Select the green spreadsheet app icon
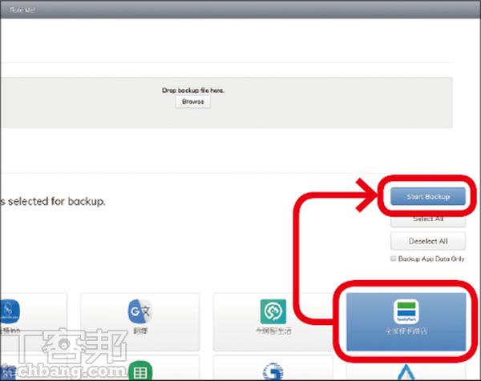Viewport: 481px width, 381px height. pos(140,371)
